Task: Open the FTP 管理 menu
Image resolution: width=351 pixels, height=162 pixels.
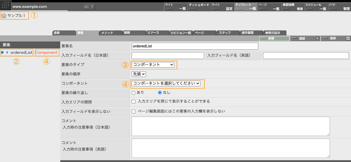Action: click(339, 7)
